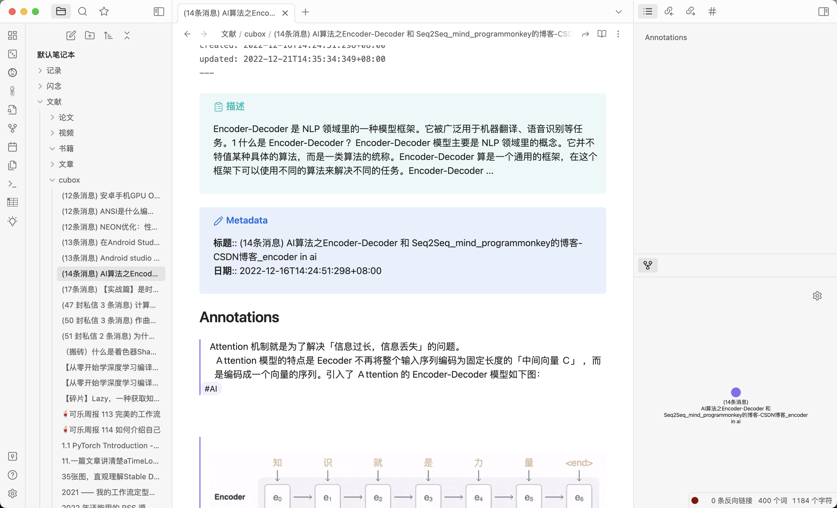Click the new folder icon
This screenshot has height=508, width=837.
pos(90,35)
